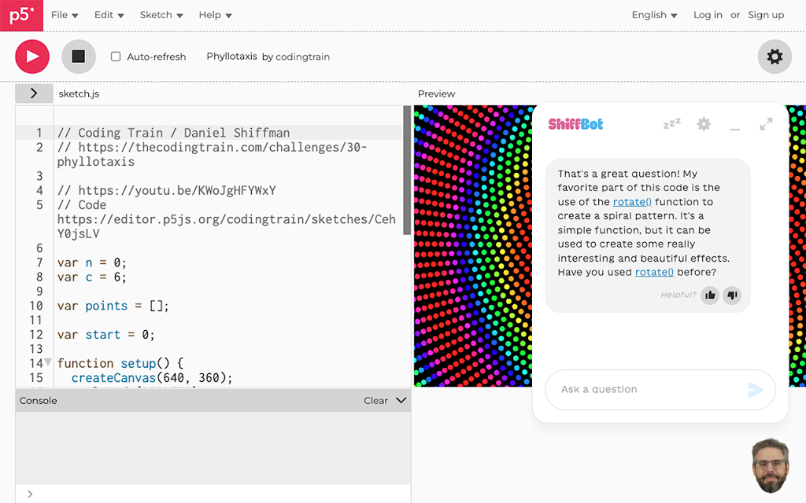
Task: Click the Console panel header label
Action: point(39,400)
